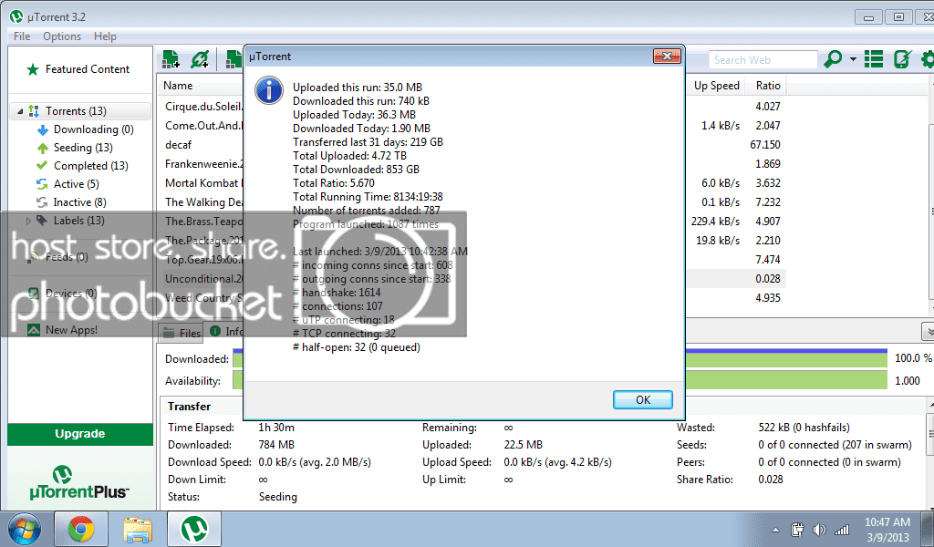Click the 0.028 ratio cell in the torrent list
This screenshot has width=934, height=547.
768,279
